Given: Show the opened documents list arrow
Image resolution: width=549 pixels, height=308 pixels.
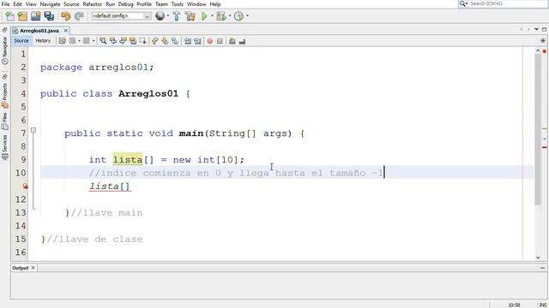Looking at the screenshot, I should pos(536,30).
